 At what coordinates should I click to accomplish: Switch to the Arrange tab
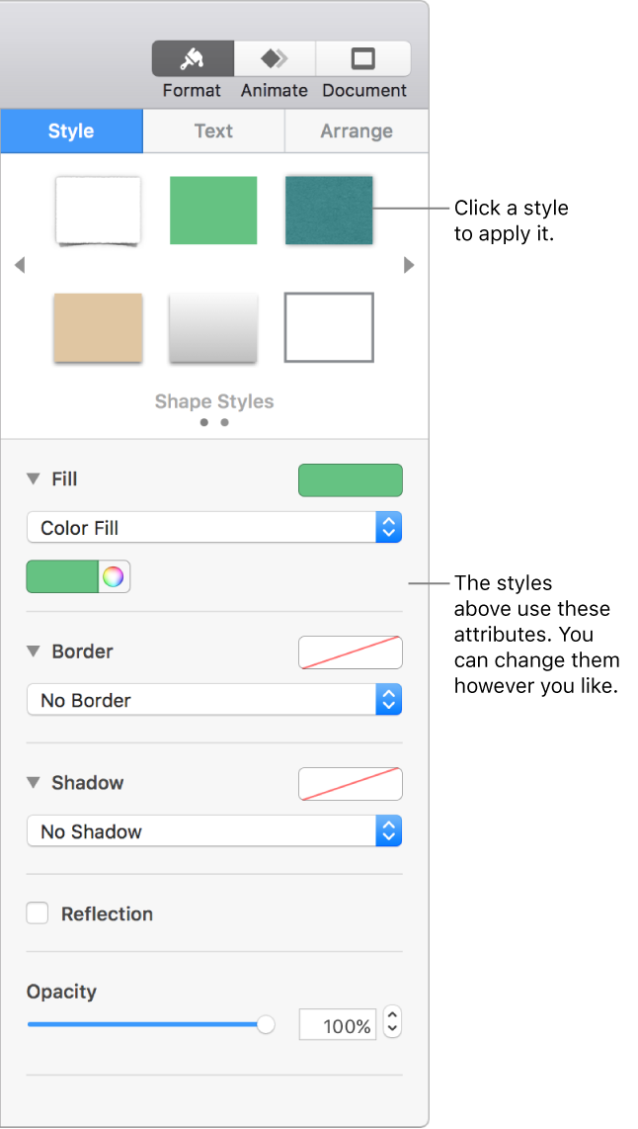tap(356, 130)
